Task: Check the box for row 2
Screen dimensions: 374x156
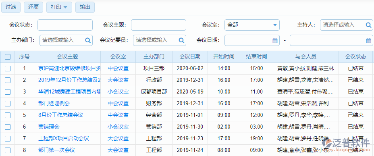Action: point(8,80)
